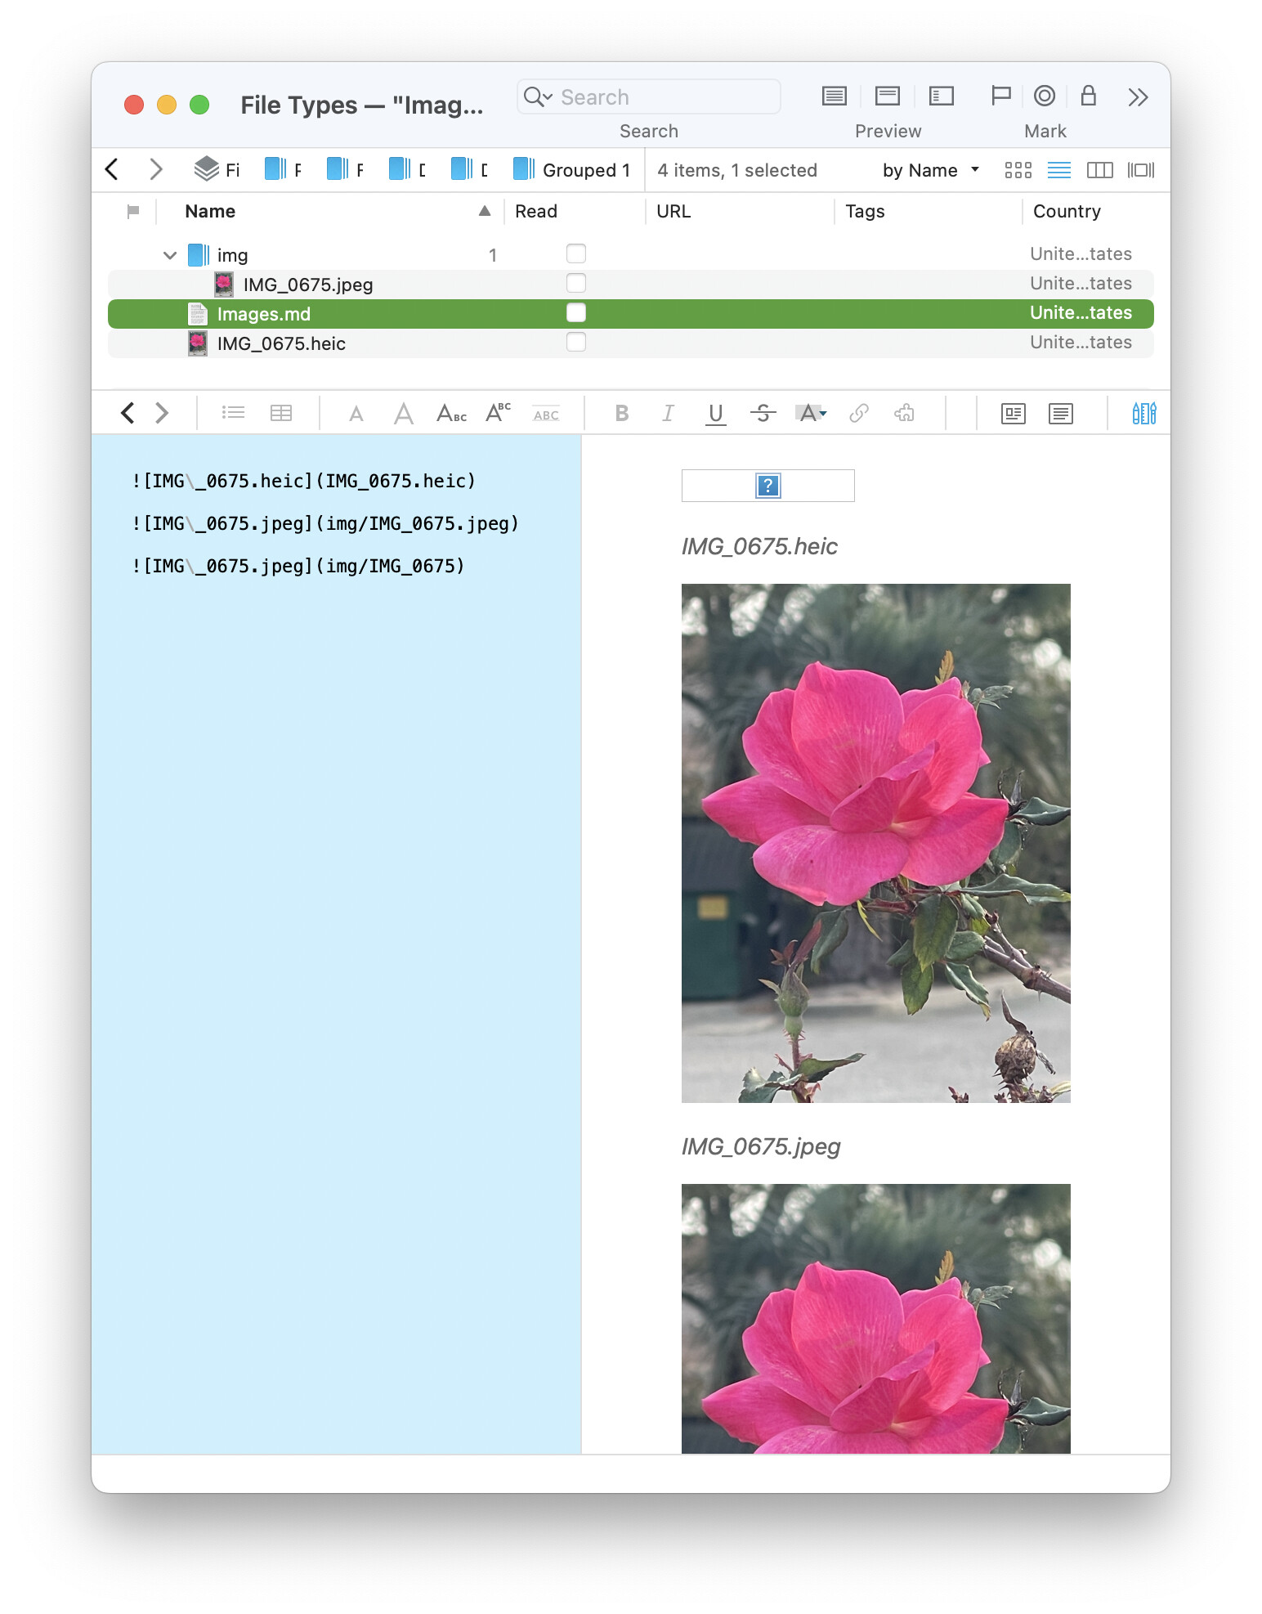Insert a link using chain icon

click(858, 414)
